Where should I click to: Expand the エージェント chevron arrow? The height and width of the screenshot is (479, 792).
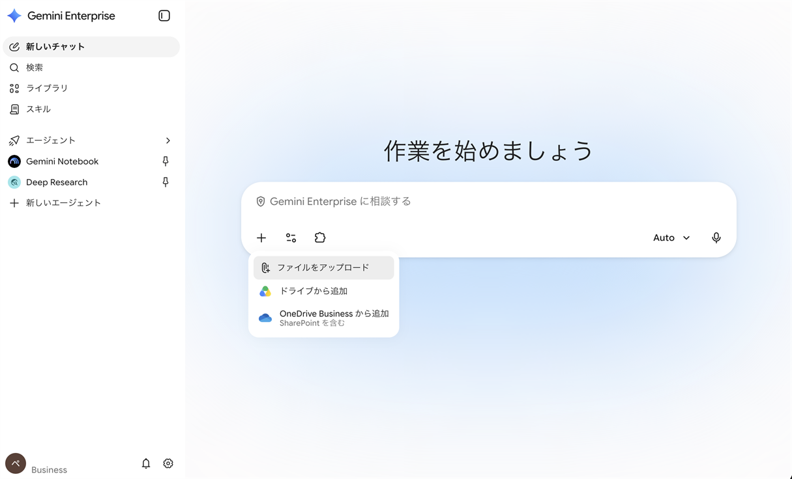(x=168, y=141)
